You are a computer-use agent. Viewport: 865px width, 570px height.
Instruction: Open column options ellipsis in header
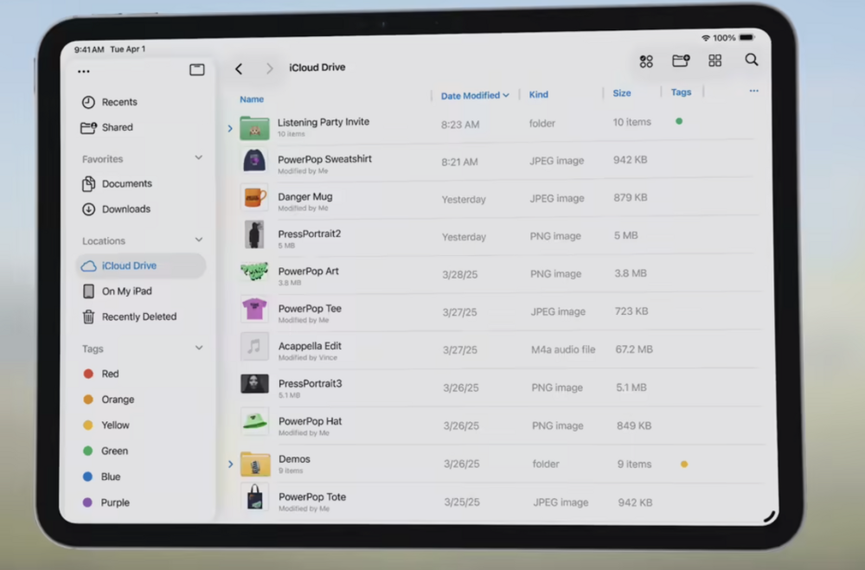point(753,91)
